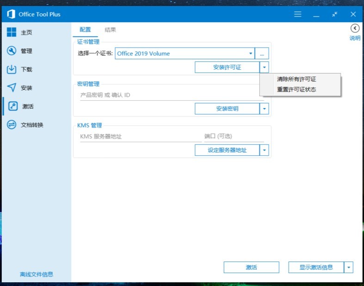Expand the arrow beside 安装密钥

(264, 109)
